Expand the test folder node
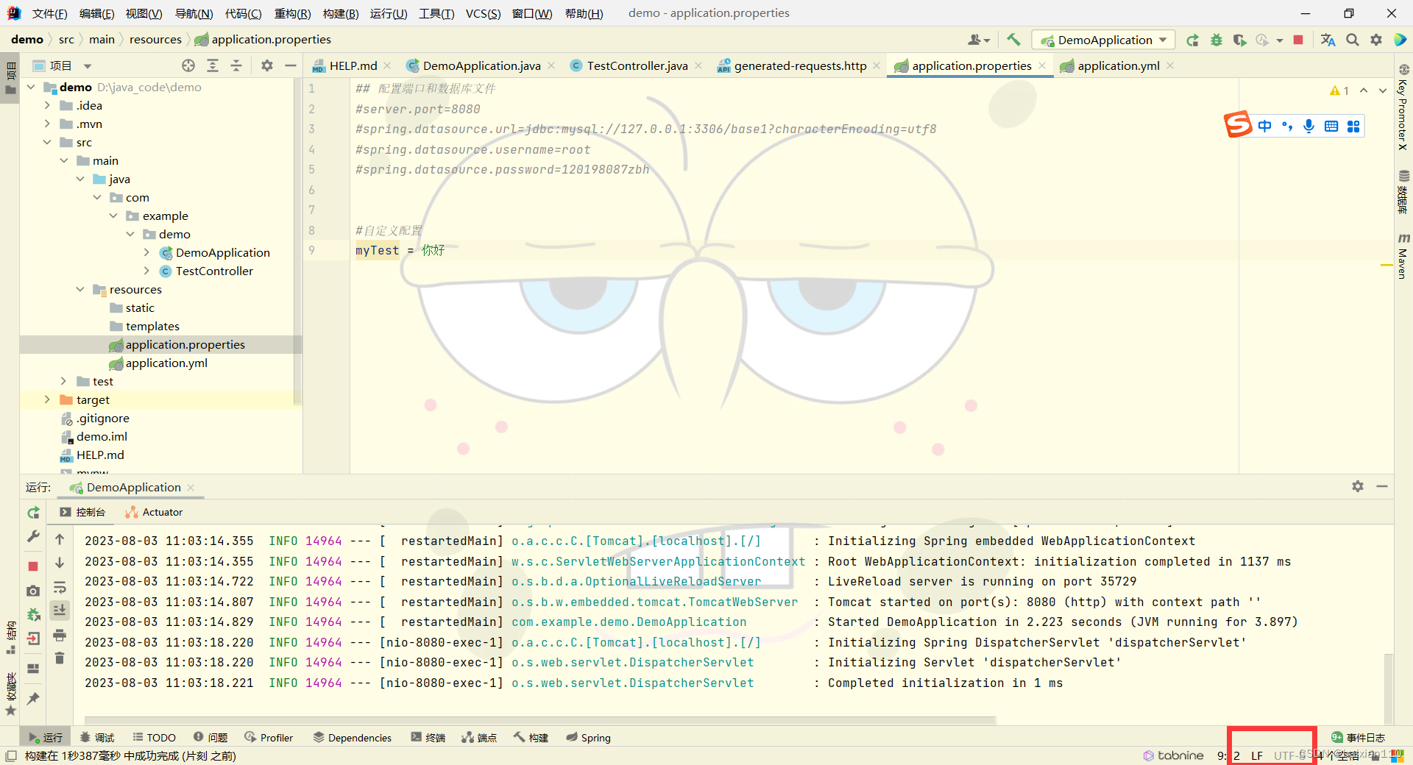The image size is (1413, 765). point(64,381)
